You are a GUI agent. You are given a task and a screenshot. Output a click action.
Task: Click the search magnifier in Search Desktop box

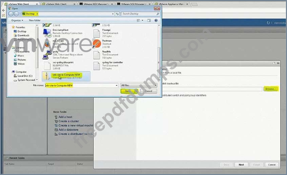coord(158,14)
